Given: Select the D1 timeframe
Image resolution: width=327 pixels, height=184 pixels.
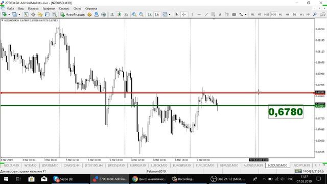Looking at the screenshot, I should 294,14.
